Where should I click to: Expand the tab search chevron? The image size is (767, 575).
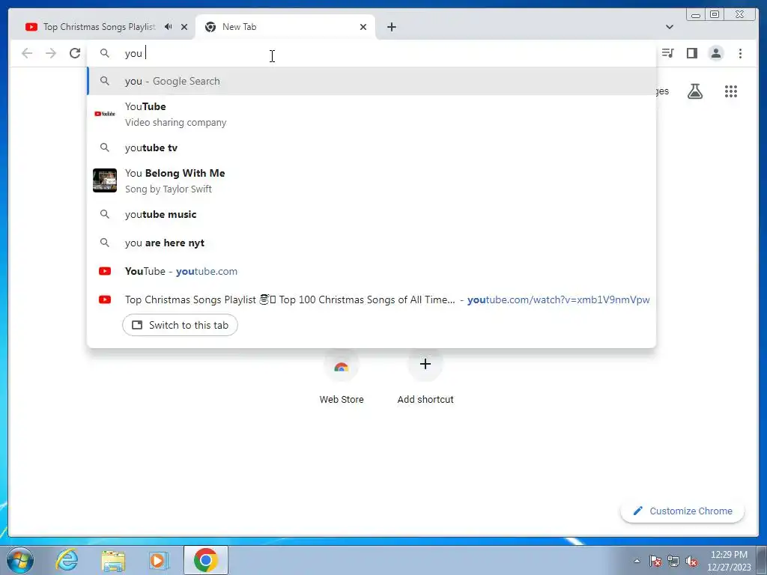(x=670, y=27)
